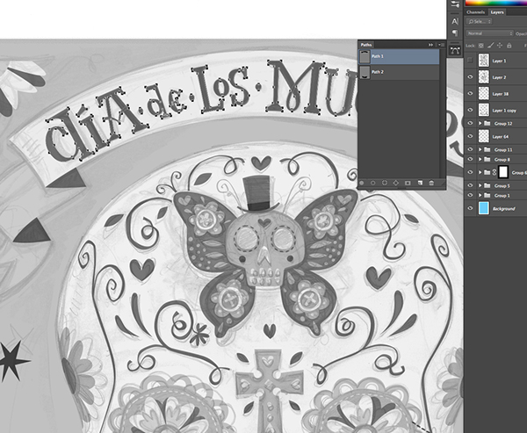The image size is (527, 433).
Task: Click Path 1 thumbnail
Action: click(x=365, y=57)
